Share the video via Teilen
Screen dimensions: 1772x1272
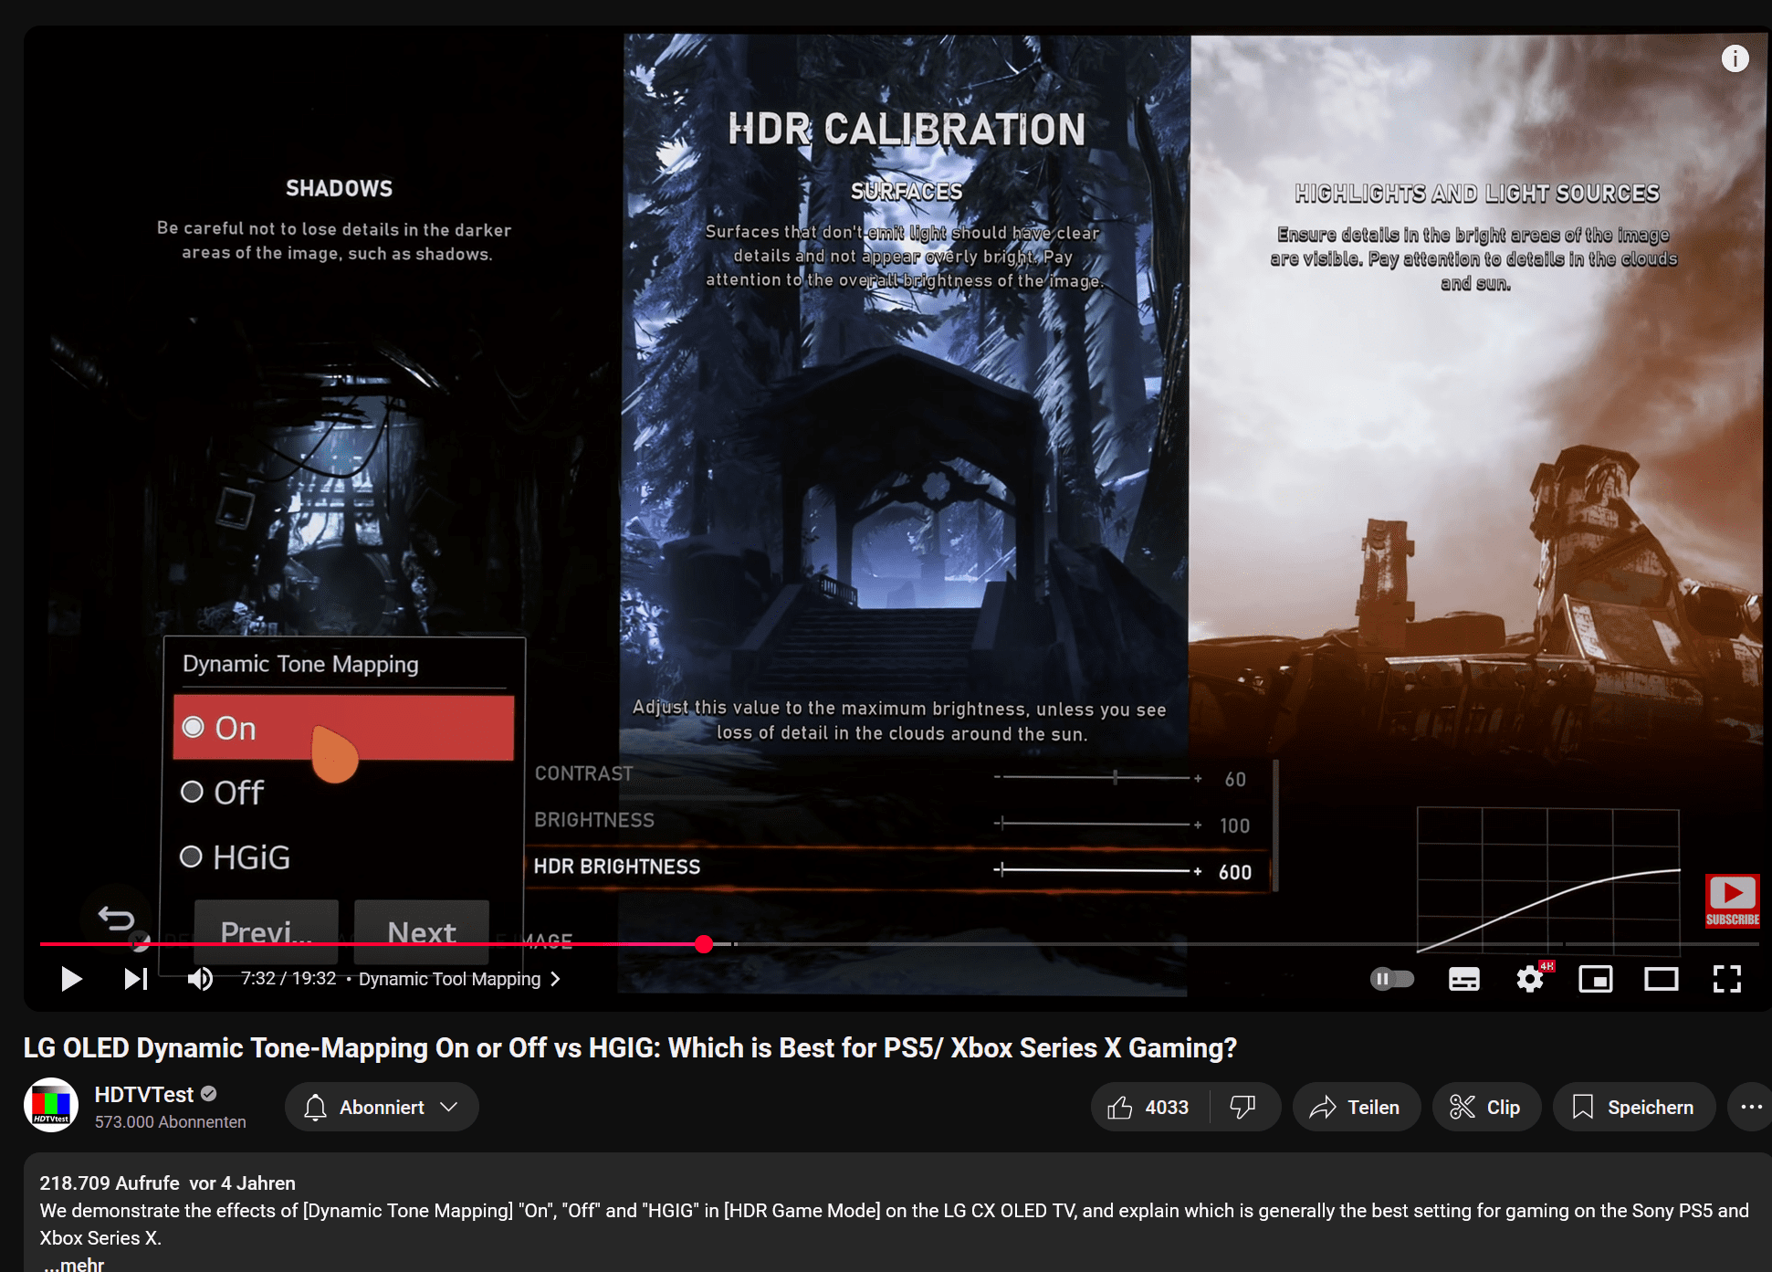click(1356, 1108)
